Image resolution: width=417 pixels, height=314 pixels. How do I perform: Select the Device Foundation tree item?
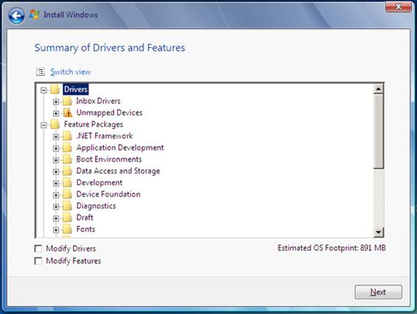click(108, 194)
